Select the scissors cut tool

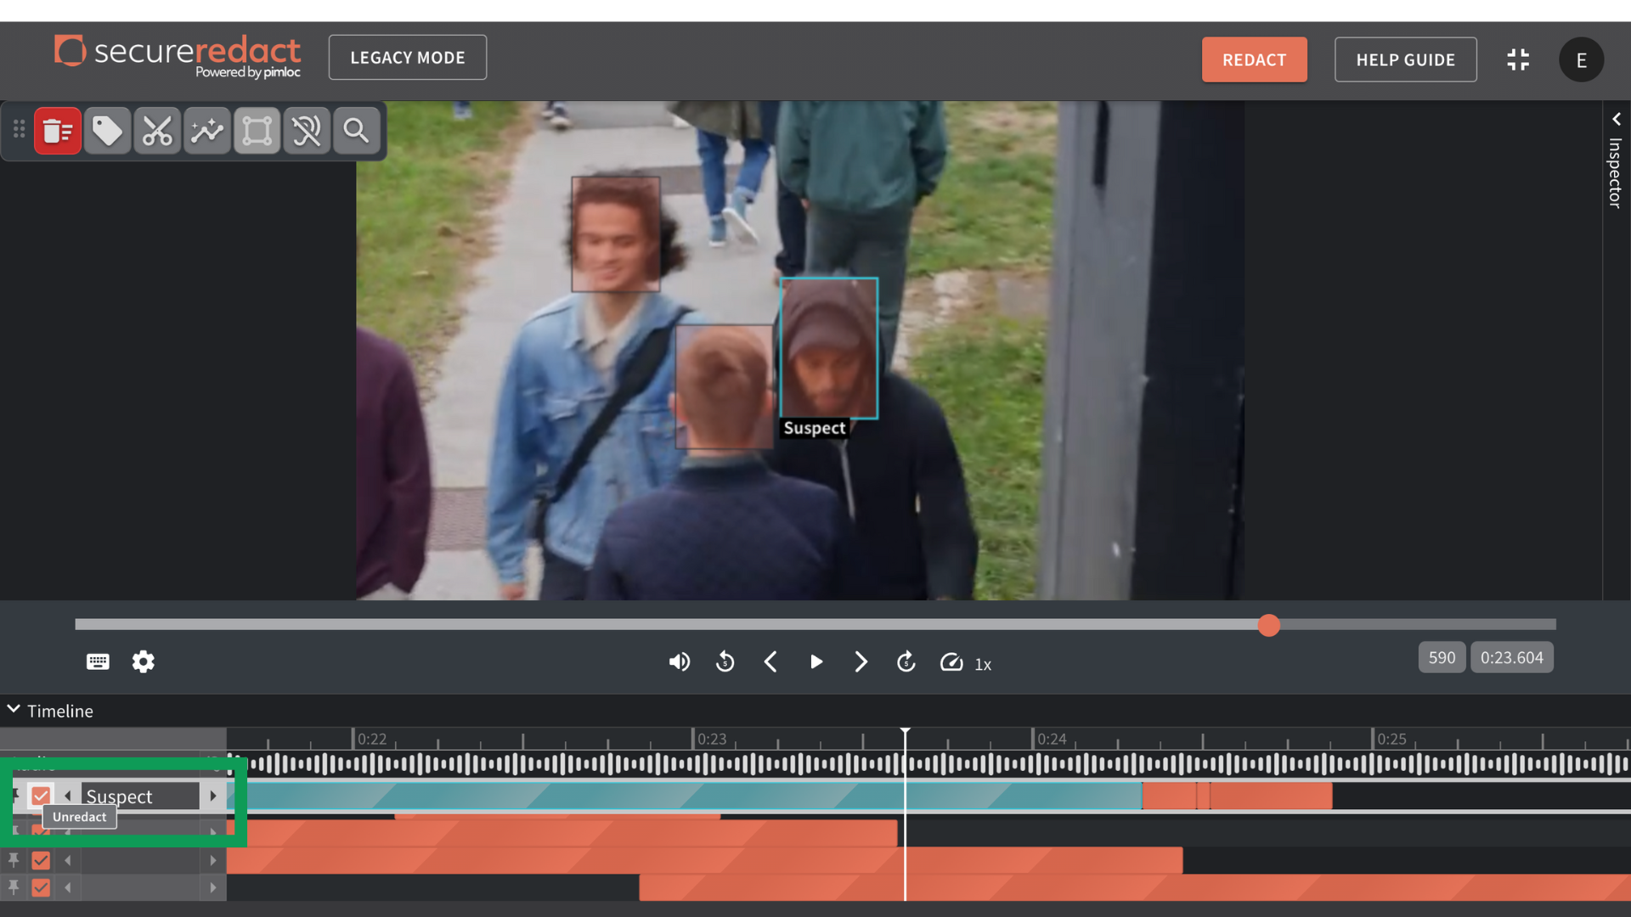coord(157,131)
